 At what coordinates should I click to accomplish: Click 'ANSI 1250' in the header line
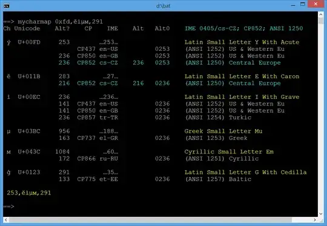pyautogui.click(x=286, y=28)
